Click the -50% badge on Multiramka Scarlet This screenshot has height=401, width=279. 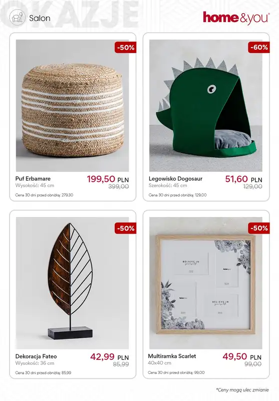click(259, 228)
